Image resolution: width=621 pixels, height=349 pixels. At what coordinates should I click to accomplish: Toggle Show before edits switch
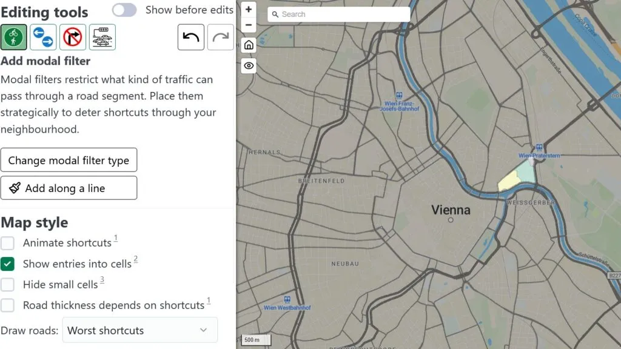tap(124, 10)
